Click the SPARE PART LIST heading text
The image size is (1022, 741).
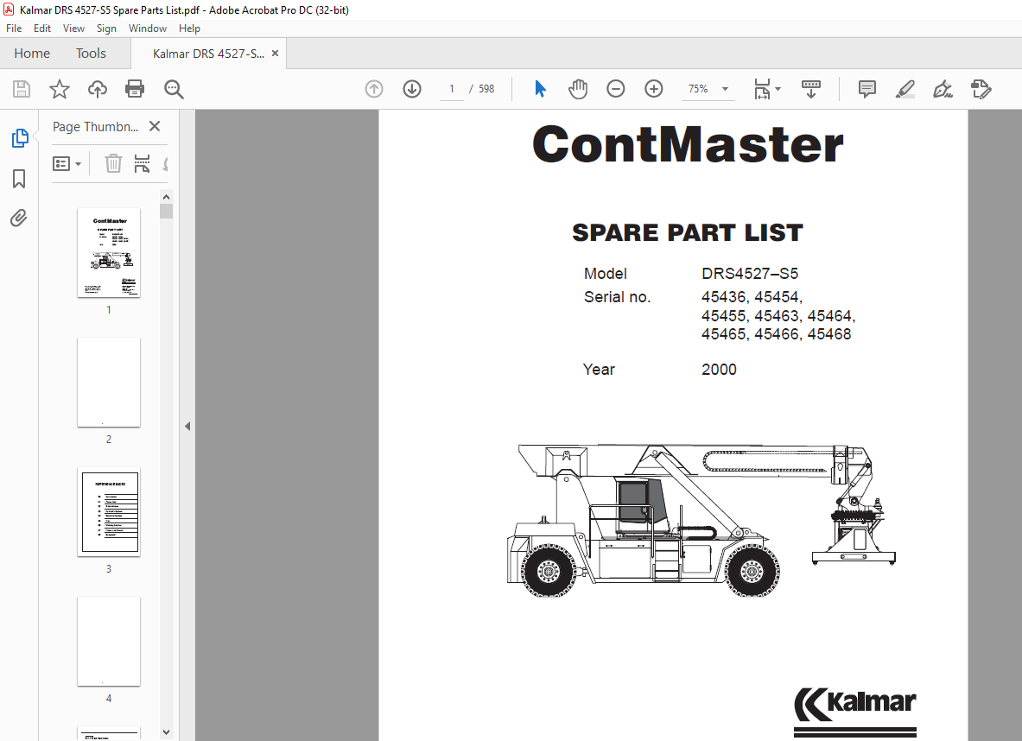[688, 232]
